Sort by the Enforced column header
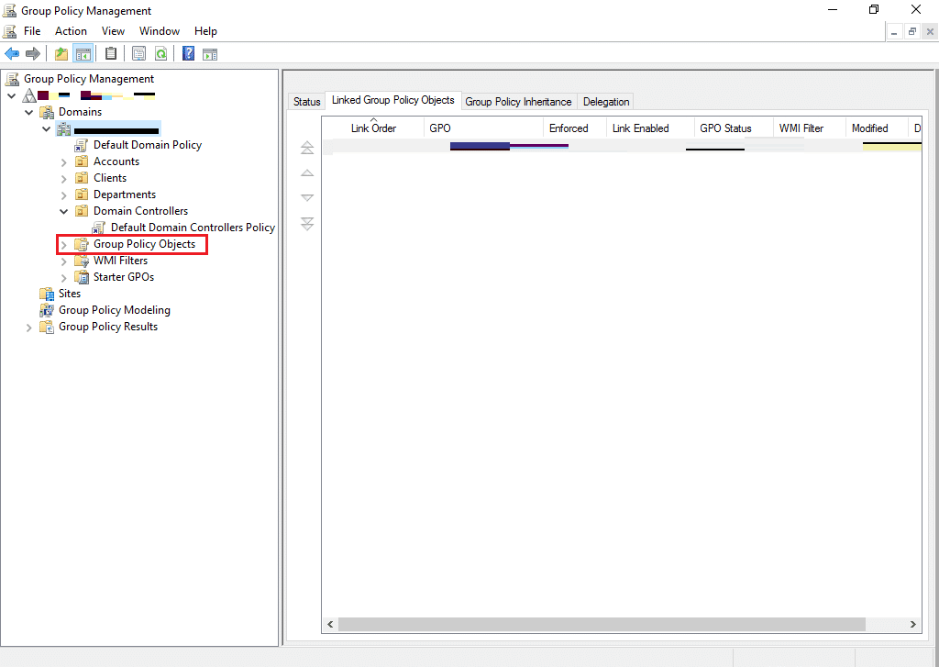 [575, 128]
